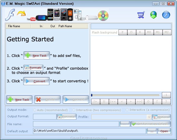Click the Path Name column header

tap(72, 26)
